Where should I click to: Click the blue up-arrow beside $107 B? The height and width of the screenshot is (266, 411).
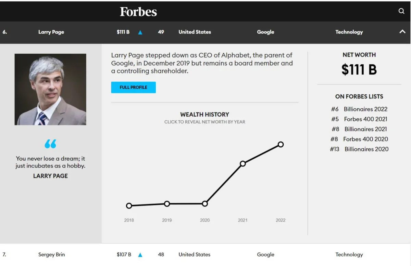(x=140, y=255)
